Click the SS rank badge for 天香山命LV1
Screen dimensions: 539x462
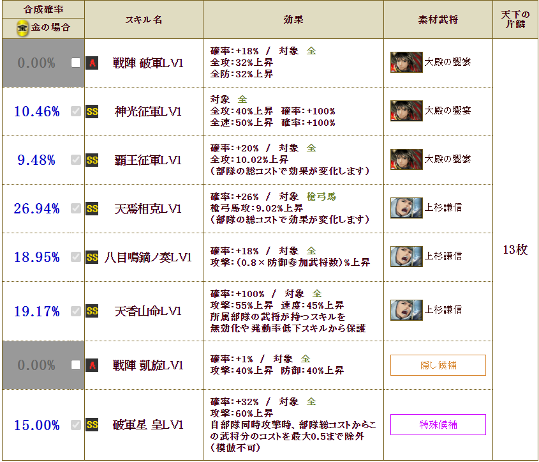[x=92, y=311]
